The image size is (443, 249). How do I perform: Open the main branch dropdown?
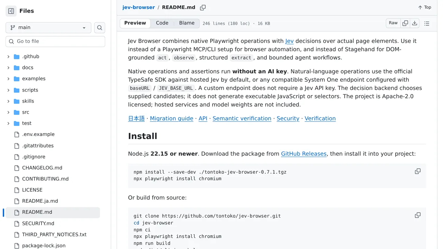point(48,28)
